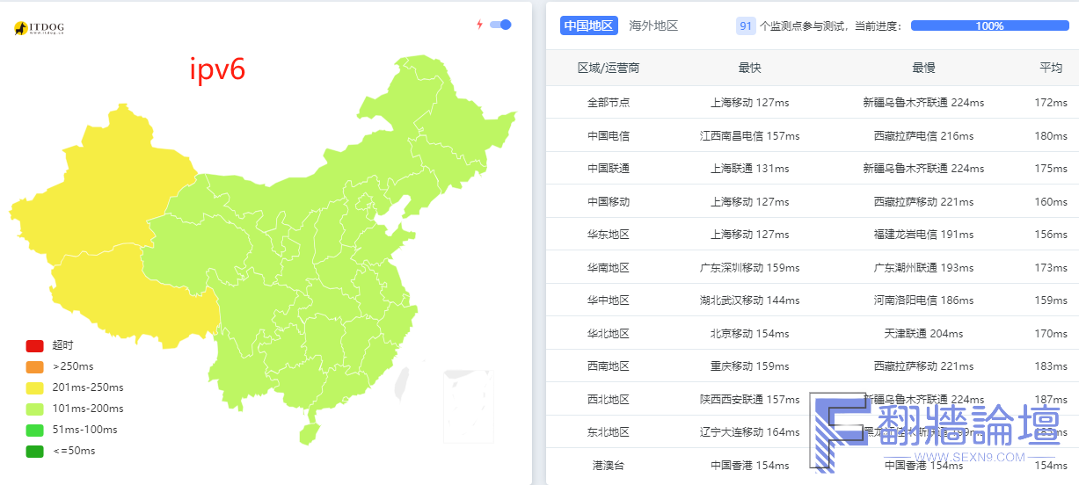
Task: Click the red lightning bolt icon
Action: (x=479, y=25)
